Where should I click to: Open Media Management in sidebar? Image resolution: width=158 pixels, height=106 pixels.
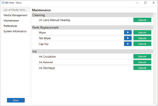[x=16, y=15]
